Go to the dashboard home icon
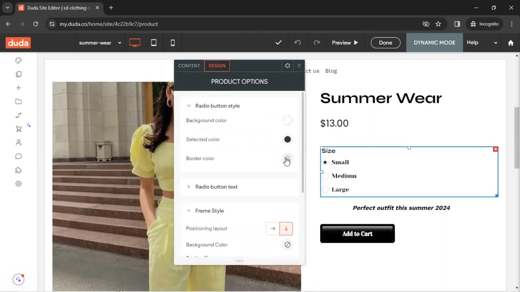The image size is (520, 292). (511, 43)
